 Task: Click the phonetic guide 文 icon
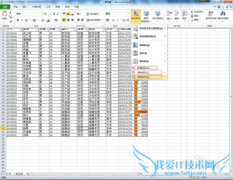click(x=56, y=20)
